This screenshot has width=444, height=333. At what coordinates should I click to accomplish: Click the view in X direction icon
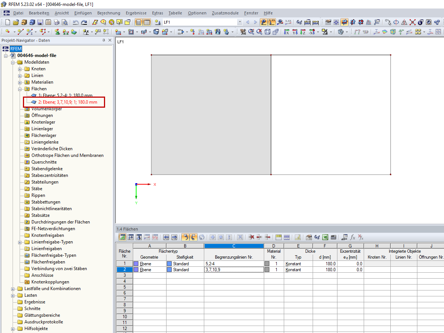point(286,32)
